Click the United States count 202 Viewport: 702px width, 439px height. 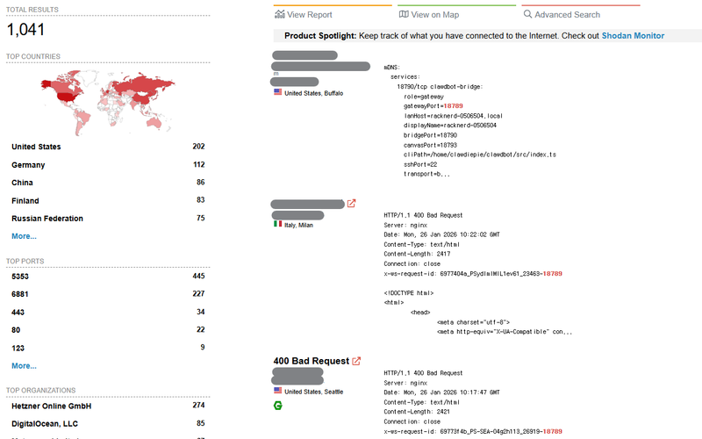coord(199,147)
